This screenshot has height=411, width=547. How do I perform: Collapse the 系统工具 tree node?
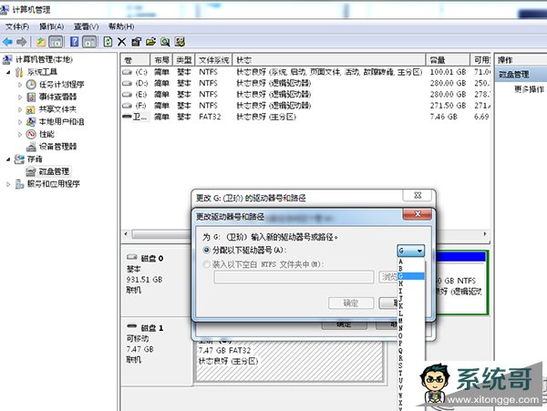tap(8, 72)
